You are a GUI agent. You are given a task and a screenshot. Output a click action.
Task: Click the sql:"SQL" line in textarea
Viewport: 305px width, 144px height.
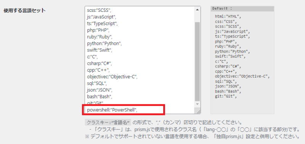coord(97,84)
